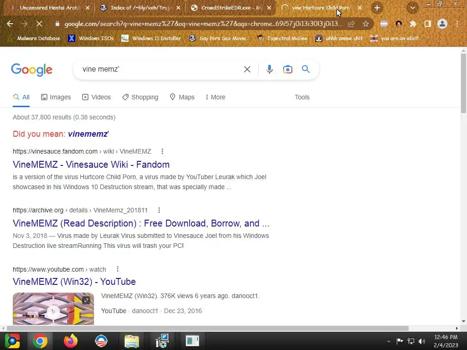This screenshot has width=467, height=350.
Task: Click the vertical scrollbar thumb
Action: click(x=463, y=84)
